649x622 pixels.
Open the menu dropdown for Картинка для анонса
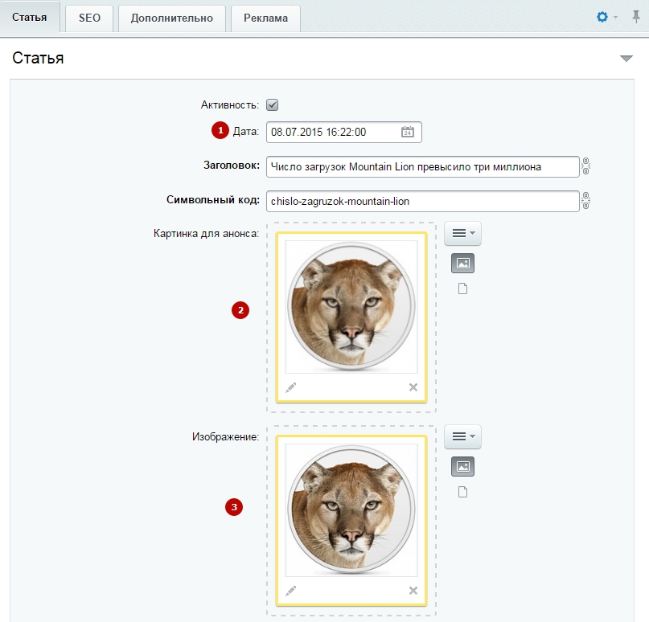(462, 233)
